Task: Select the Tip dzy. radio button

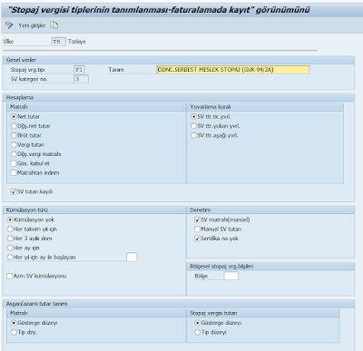Action: (x=14, y=332)
